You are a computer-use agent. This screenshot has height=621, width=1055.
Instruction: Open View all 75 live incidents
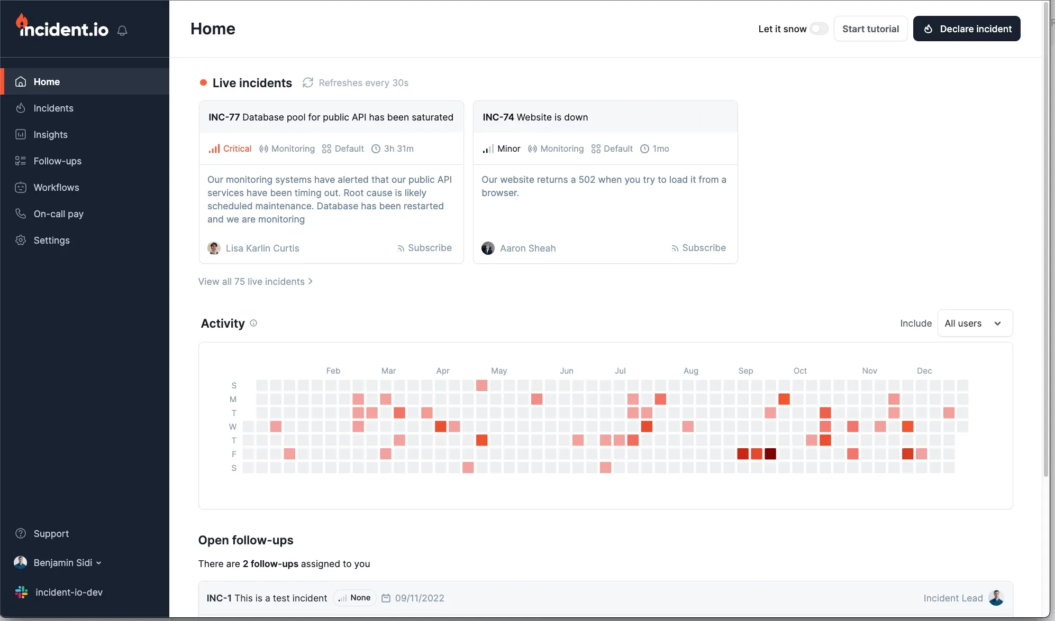click(256, 281)
